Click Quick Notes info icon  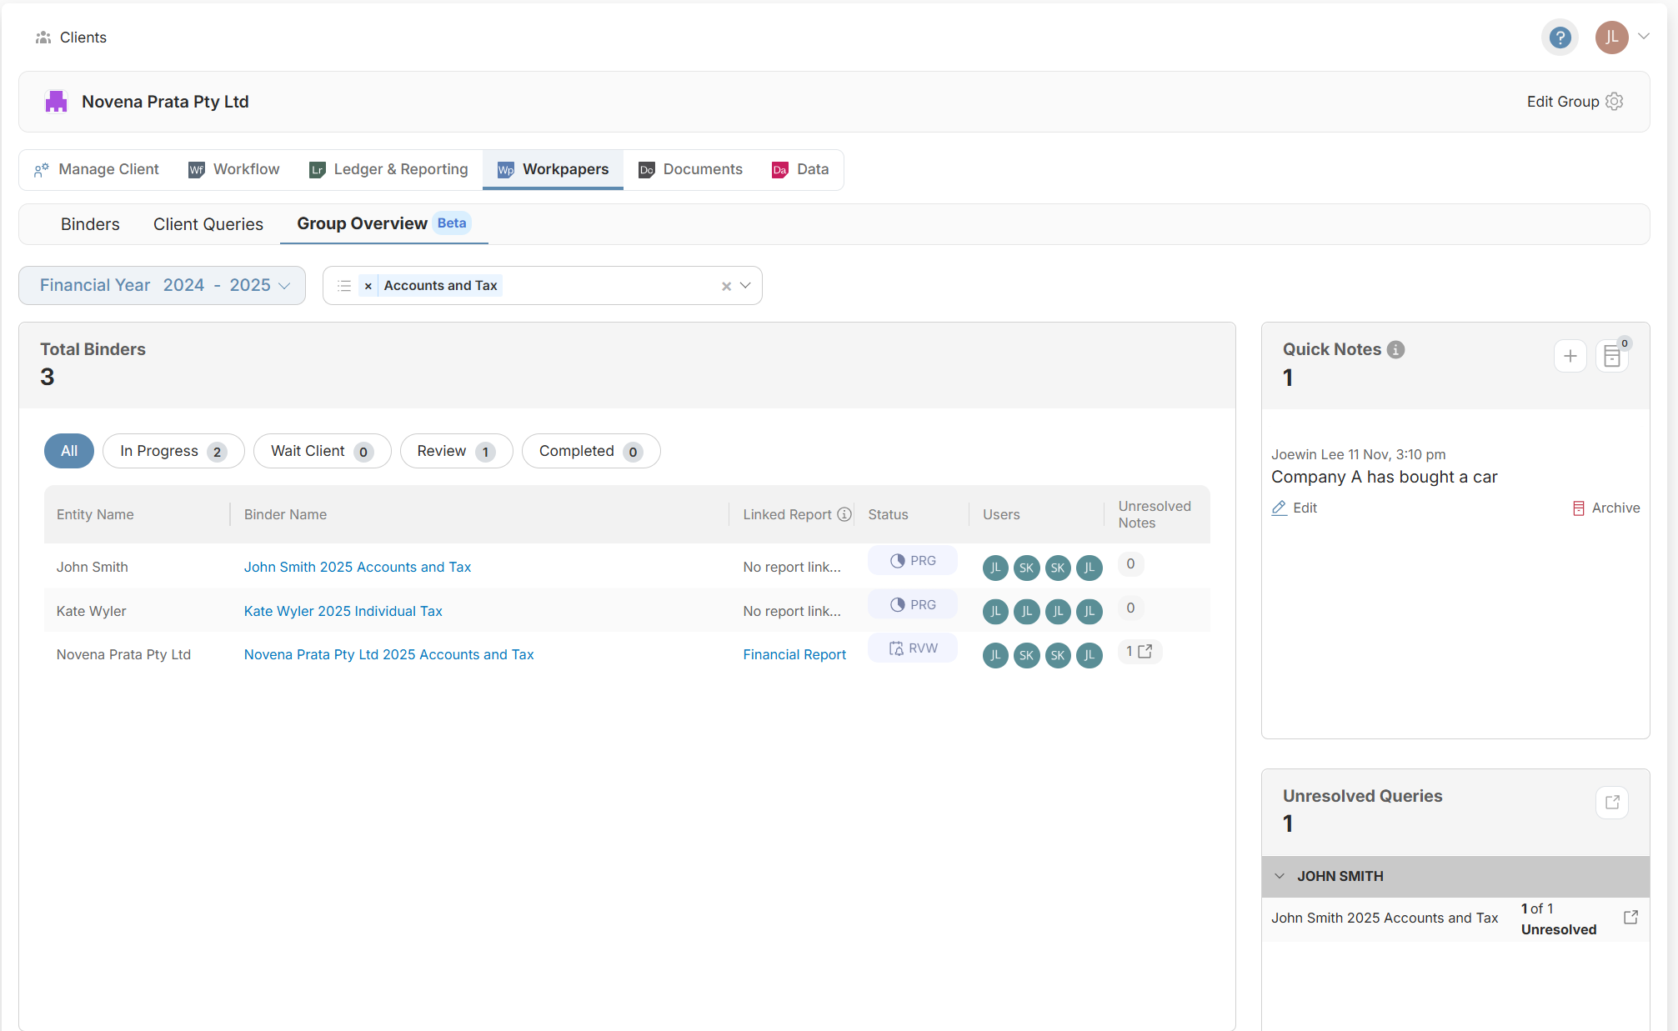point(1395,350)
